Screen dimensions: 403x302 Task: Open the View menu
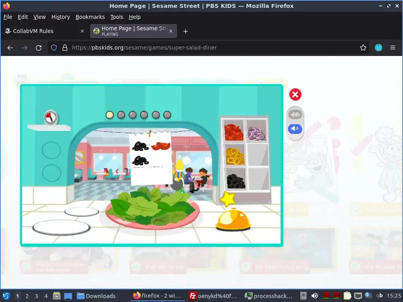(x=39, y=17)
